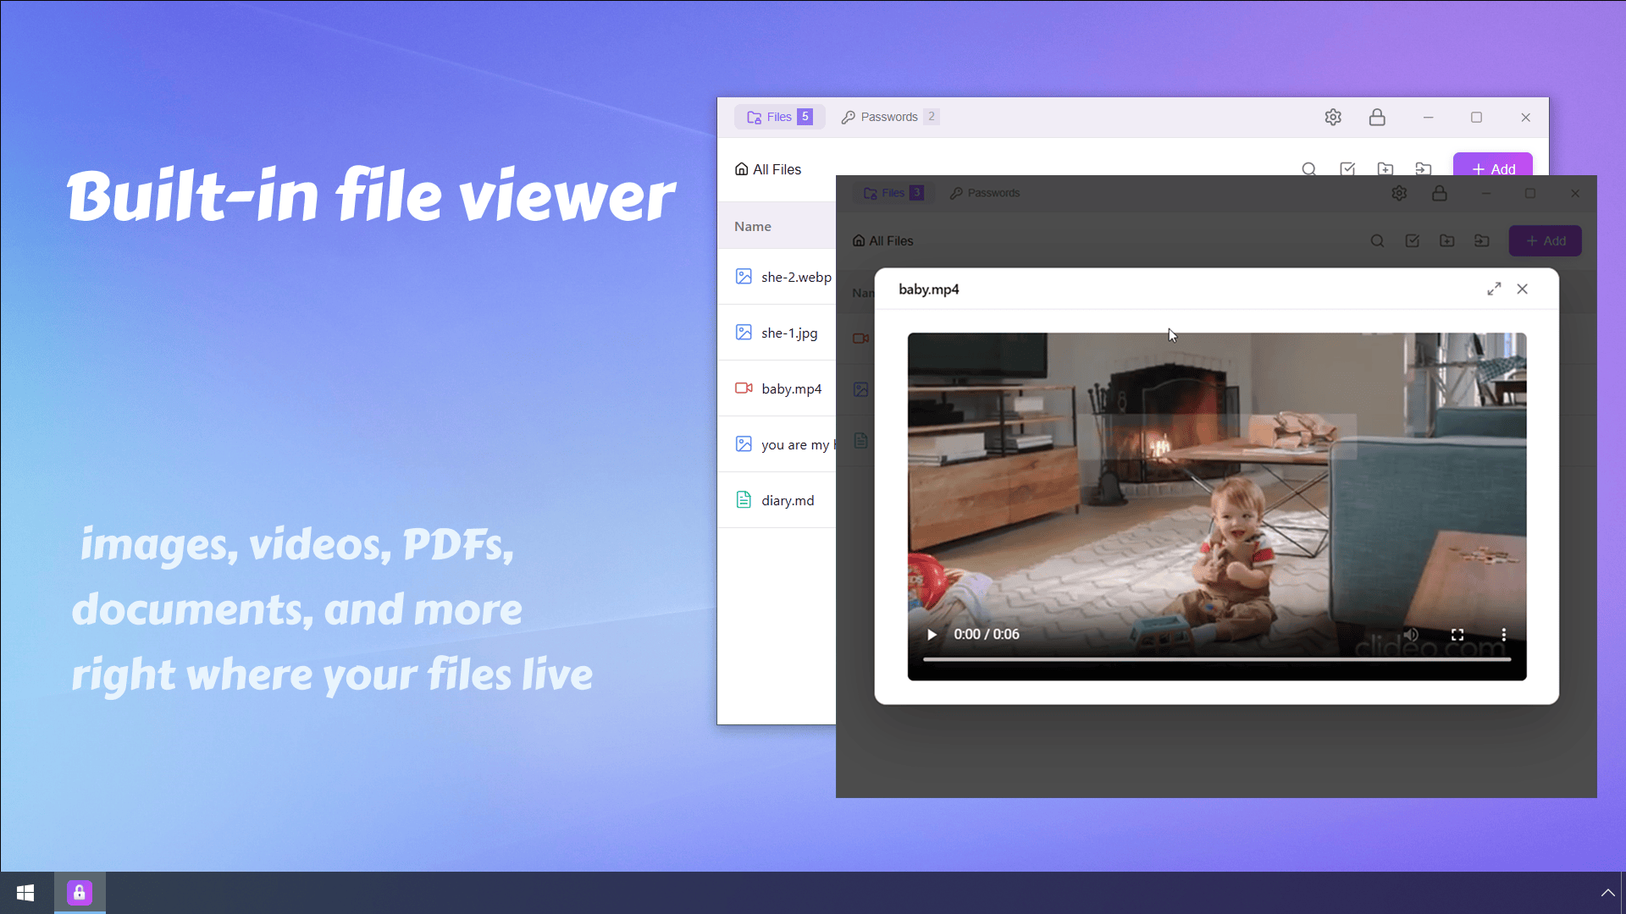The width and height of the screenshot is (1626, 914).
Task: Click video icon beside baby.mp4 in list
Action: [x=744, y=388]
